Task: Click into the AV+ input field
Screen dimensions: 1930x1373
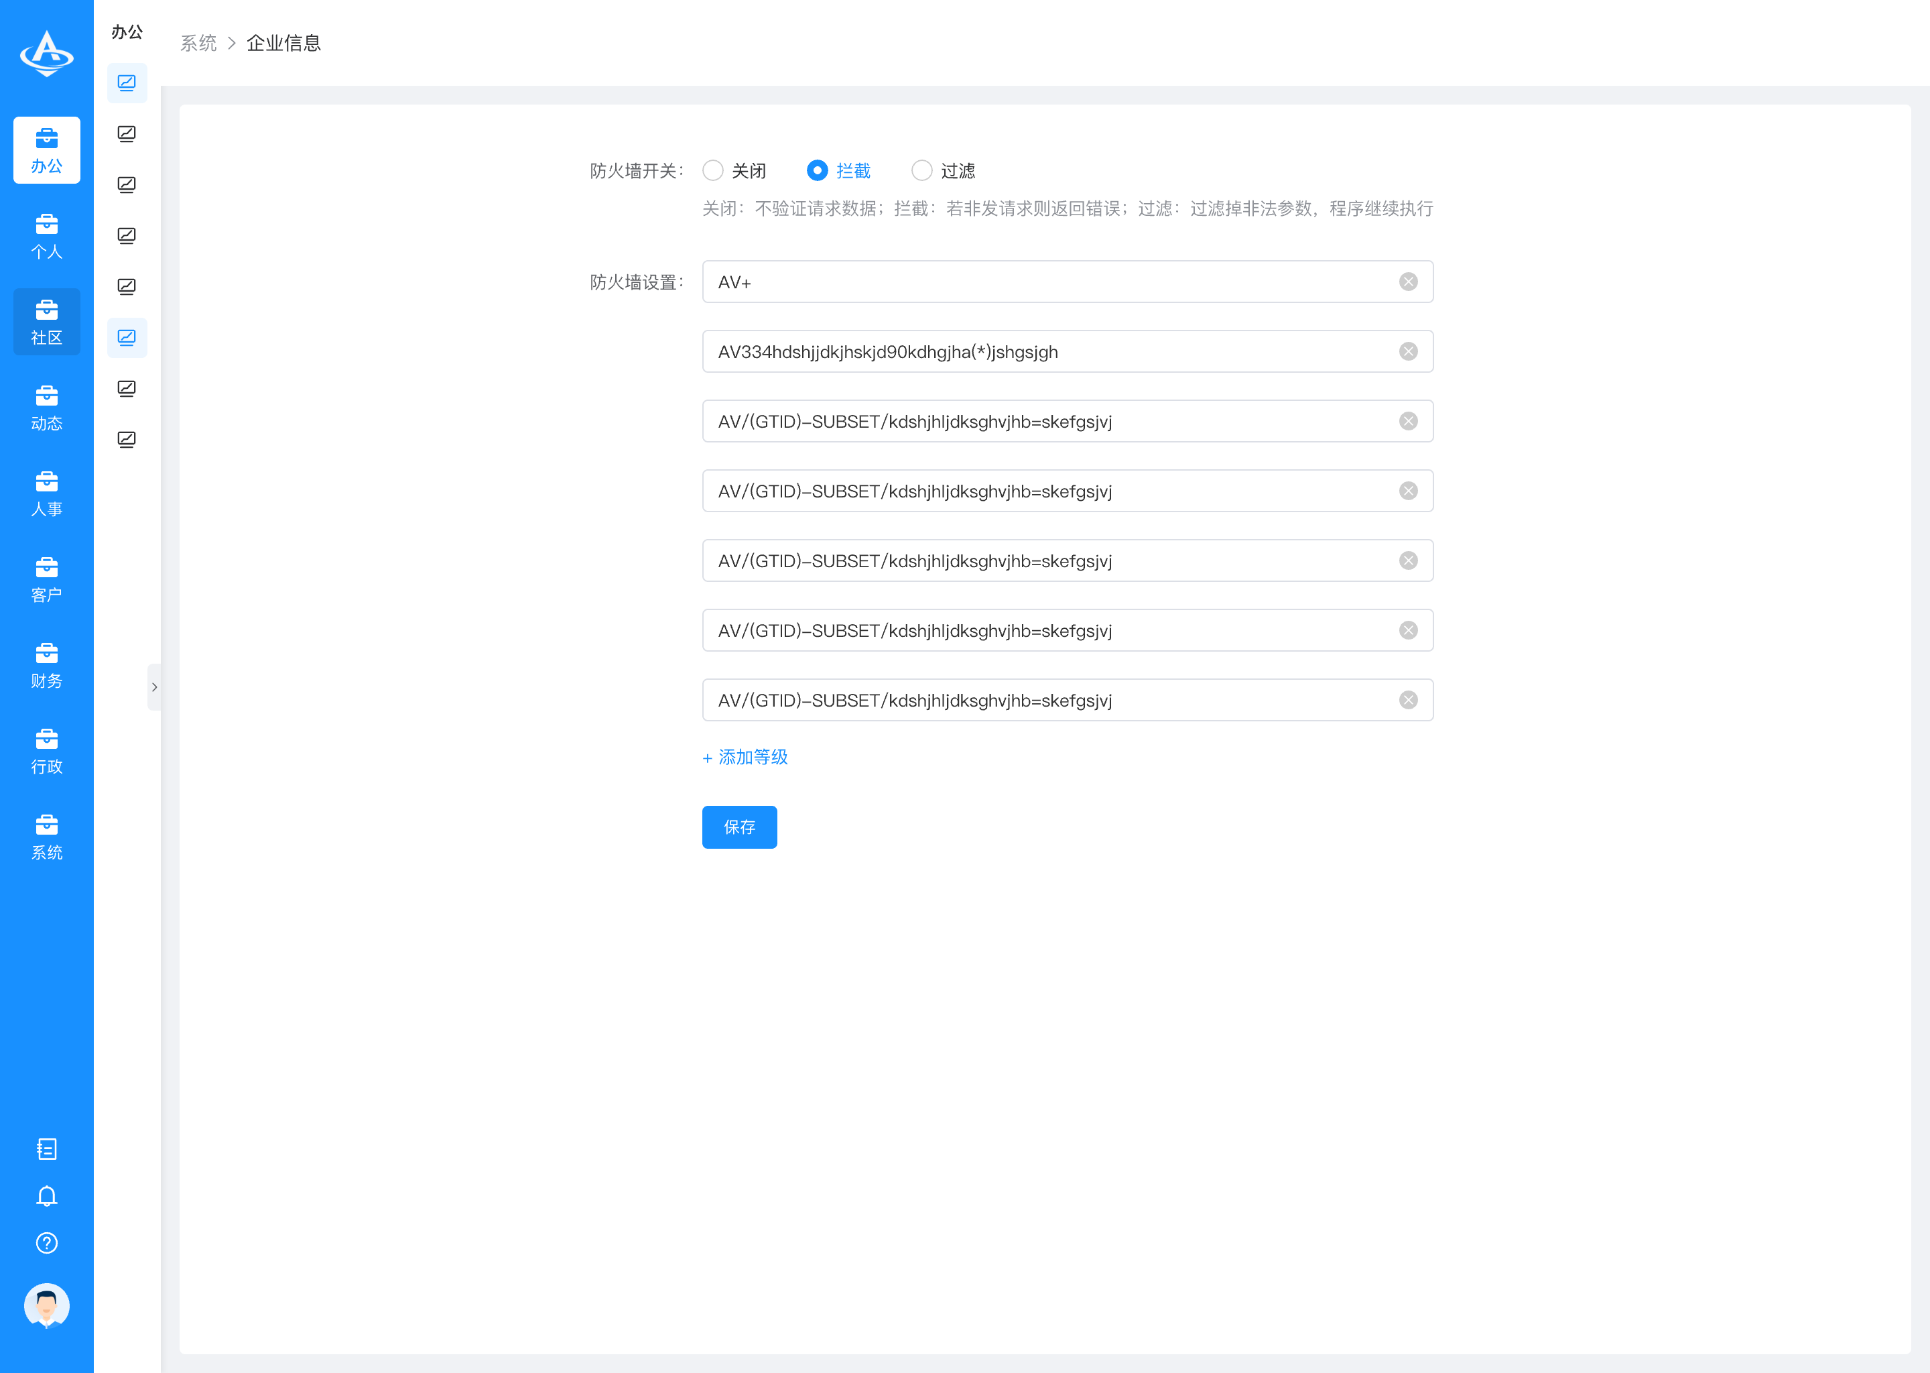Action: pos(1048,282)
